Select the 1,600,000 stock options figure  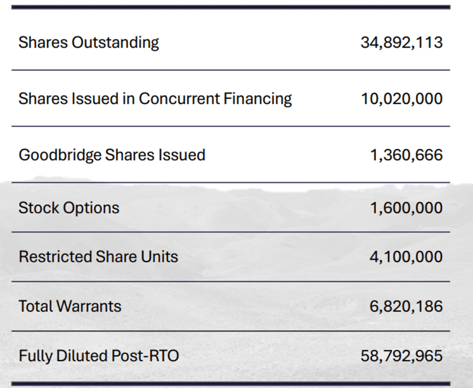click(406, 208)
